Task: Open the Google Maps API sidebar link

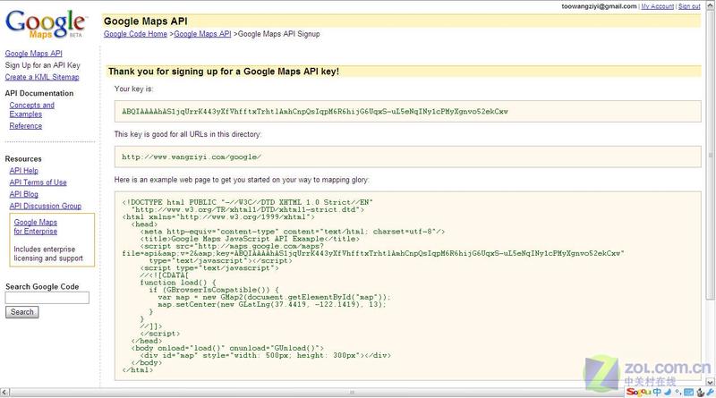Action: pos(34,54)
